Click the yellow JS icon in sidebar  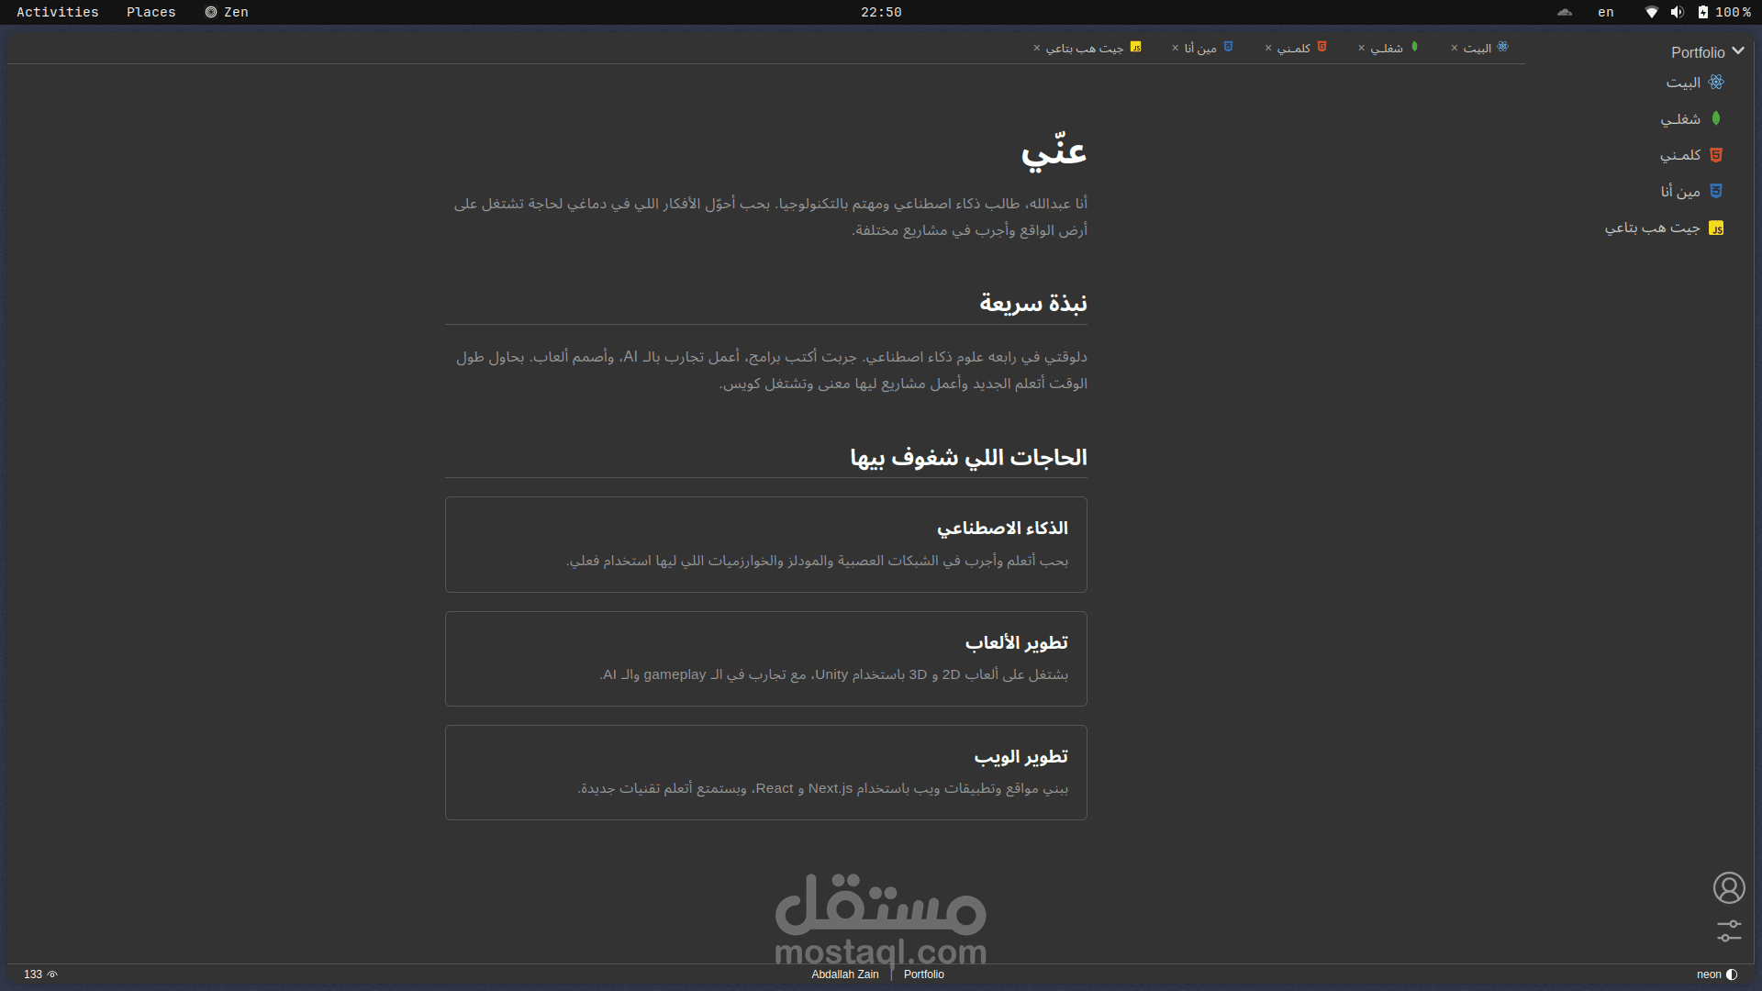pyautogui.click(x=1716, y=228)
